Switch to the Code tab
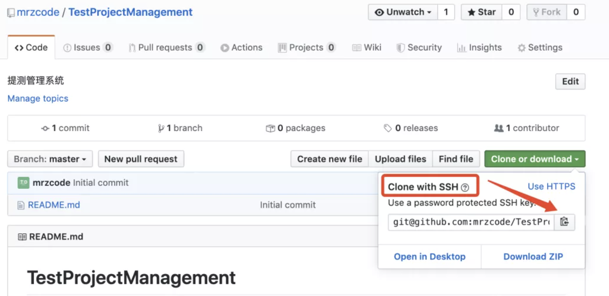609x296 pixels. pyautogui.click(x=31, y=47)
